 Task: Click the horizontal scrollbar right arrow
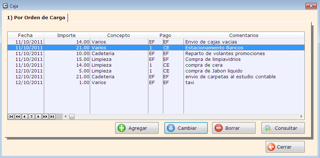point(302,117)
